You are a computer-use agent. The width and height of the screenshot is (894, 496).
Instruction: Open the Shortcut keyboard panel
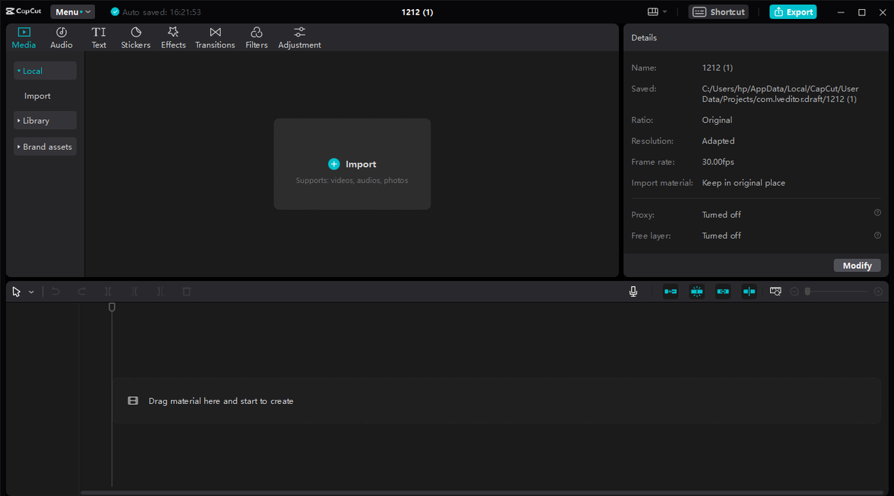click(719, 12)
